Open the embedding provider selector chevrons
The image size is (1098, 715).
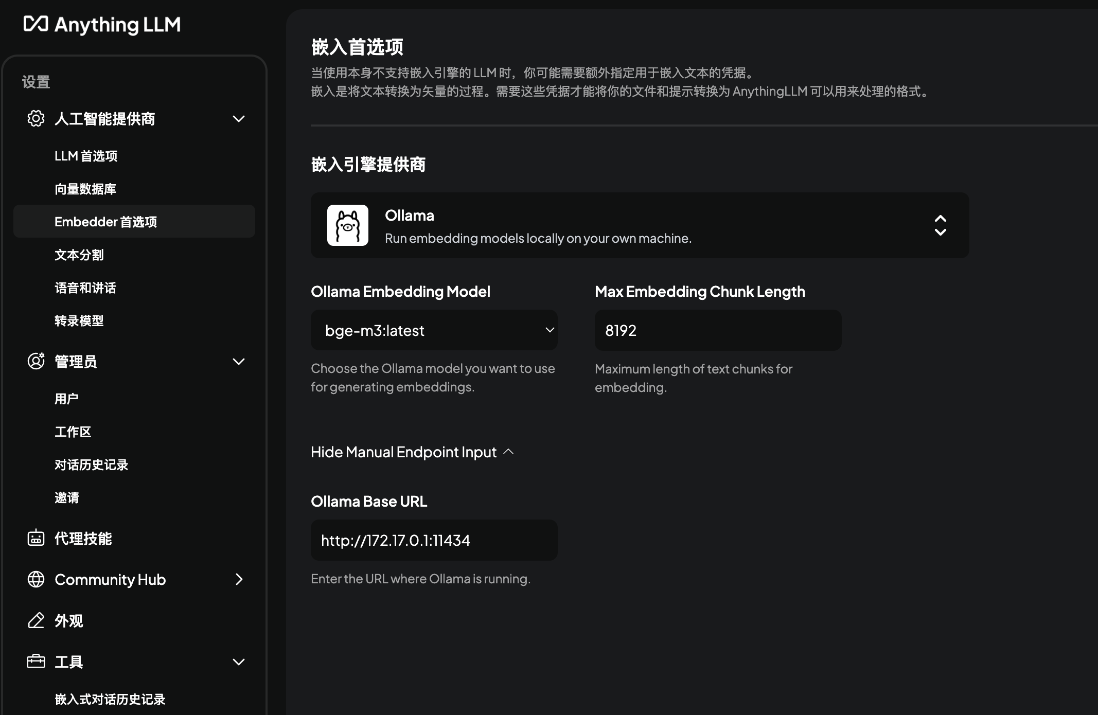coord(941,225)
